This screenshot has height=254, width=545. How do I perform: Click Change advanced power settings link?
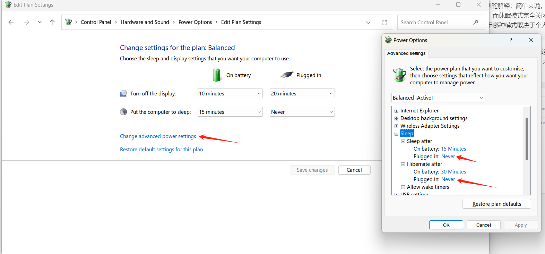[x=158, y=136]
